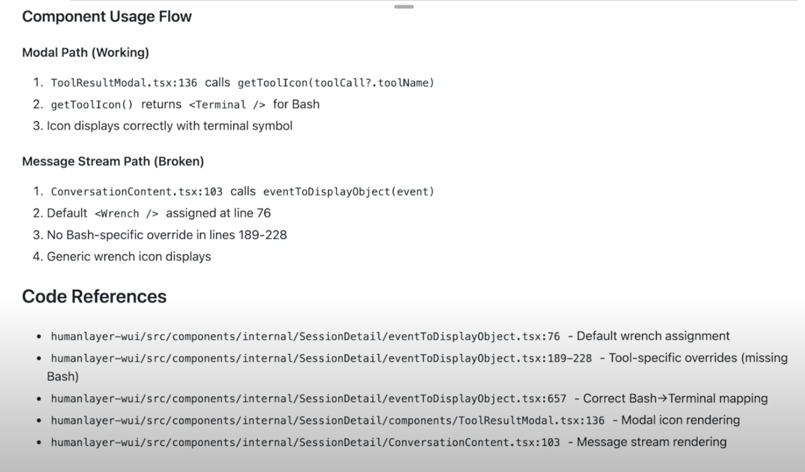Click ToolResultModal.tsx:136 in Modal Path step one
This screenshot has height=472, width=805.
click(124, 83)
